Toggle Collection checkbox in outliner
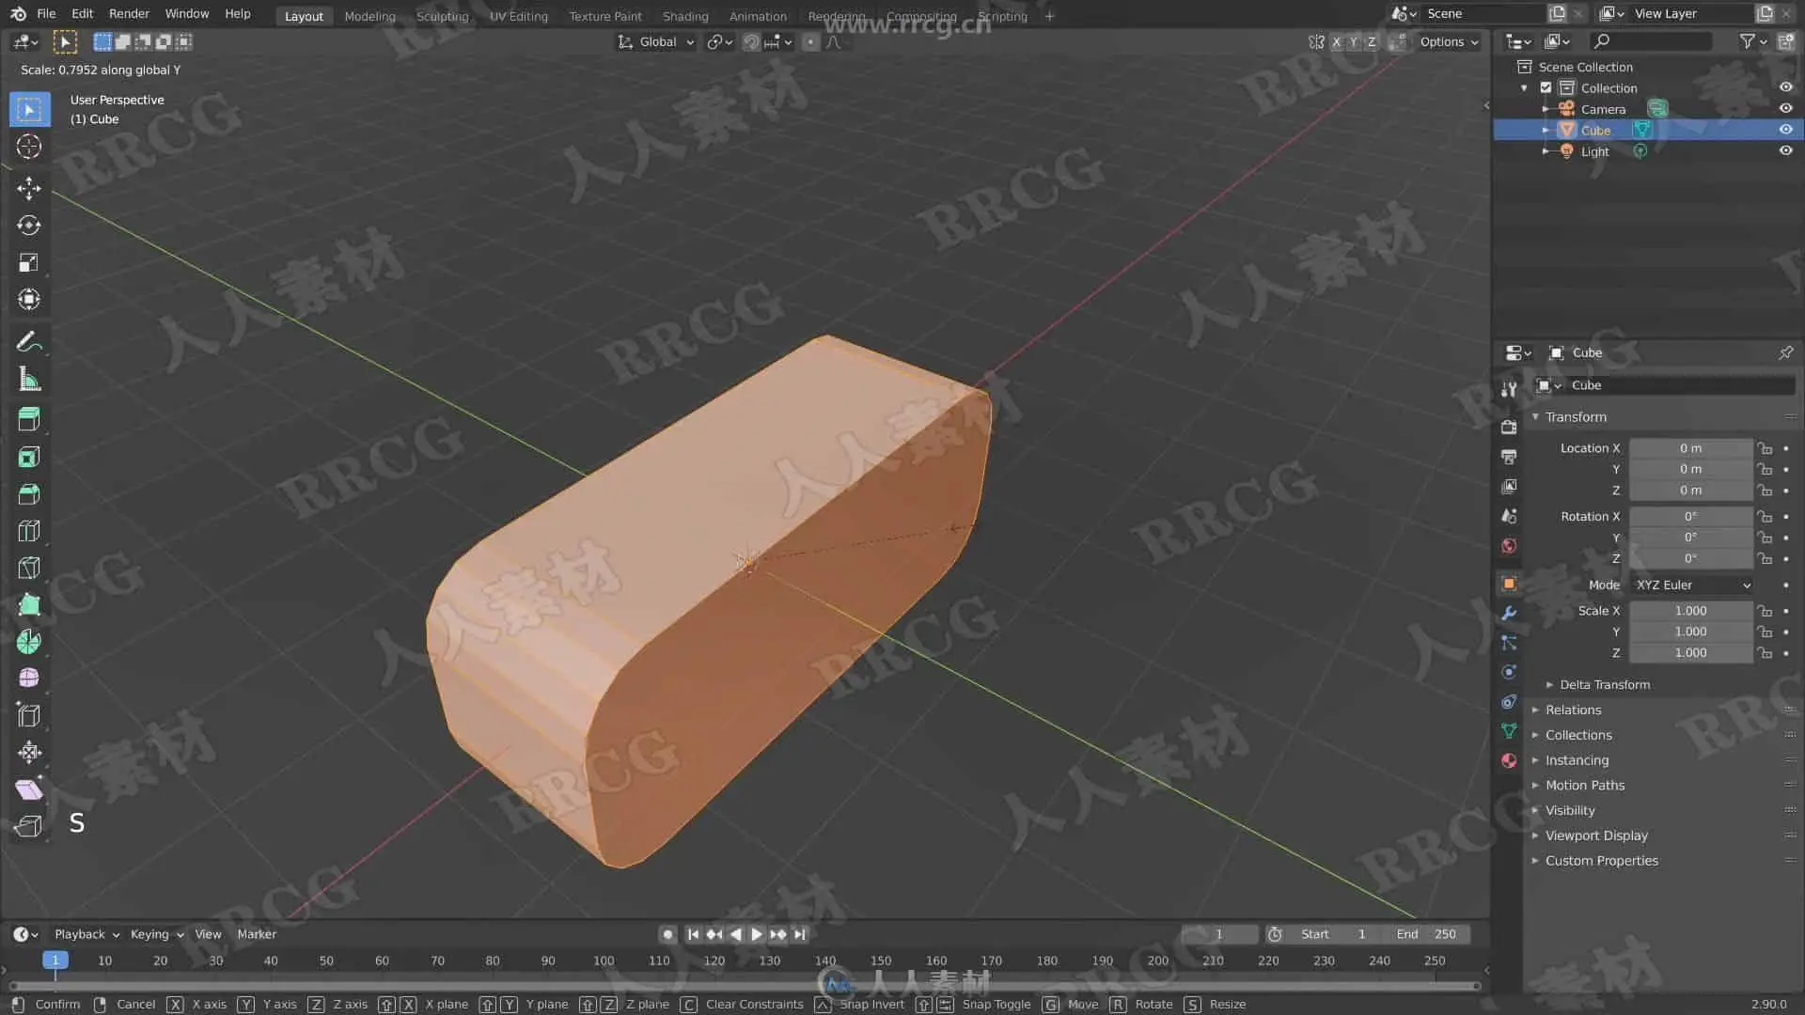1805x1015 pixels. (x=1546, y=87)
